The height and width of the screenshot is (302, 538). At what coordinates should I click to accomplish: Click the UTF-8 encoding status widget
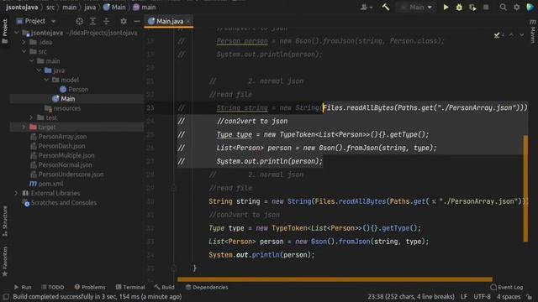click(482, 296)
